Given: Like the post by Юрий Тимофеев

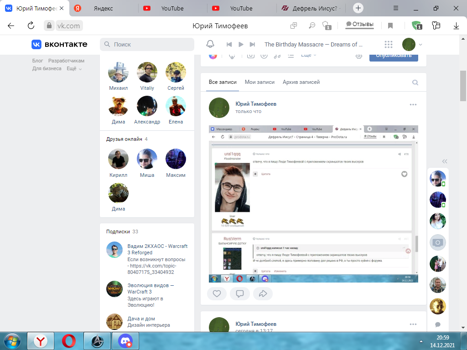Looking at the screenshot, I should coord(217,293).
